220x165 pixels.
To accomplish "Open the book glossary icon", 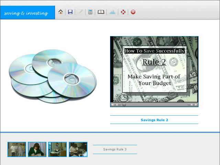I will coord(101,12).
